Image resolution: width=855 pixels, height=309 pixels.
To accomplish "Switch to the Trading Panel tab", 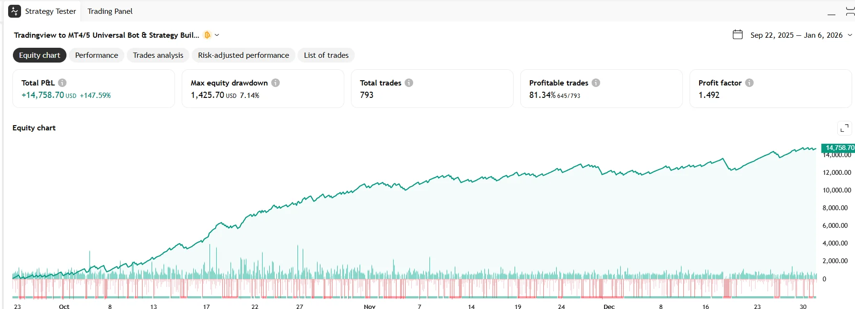I will pos(110,11).
